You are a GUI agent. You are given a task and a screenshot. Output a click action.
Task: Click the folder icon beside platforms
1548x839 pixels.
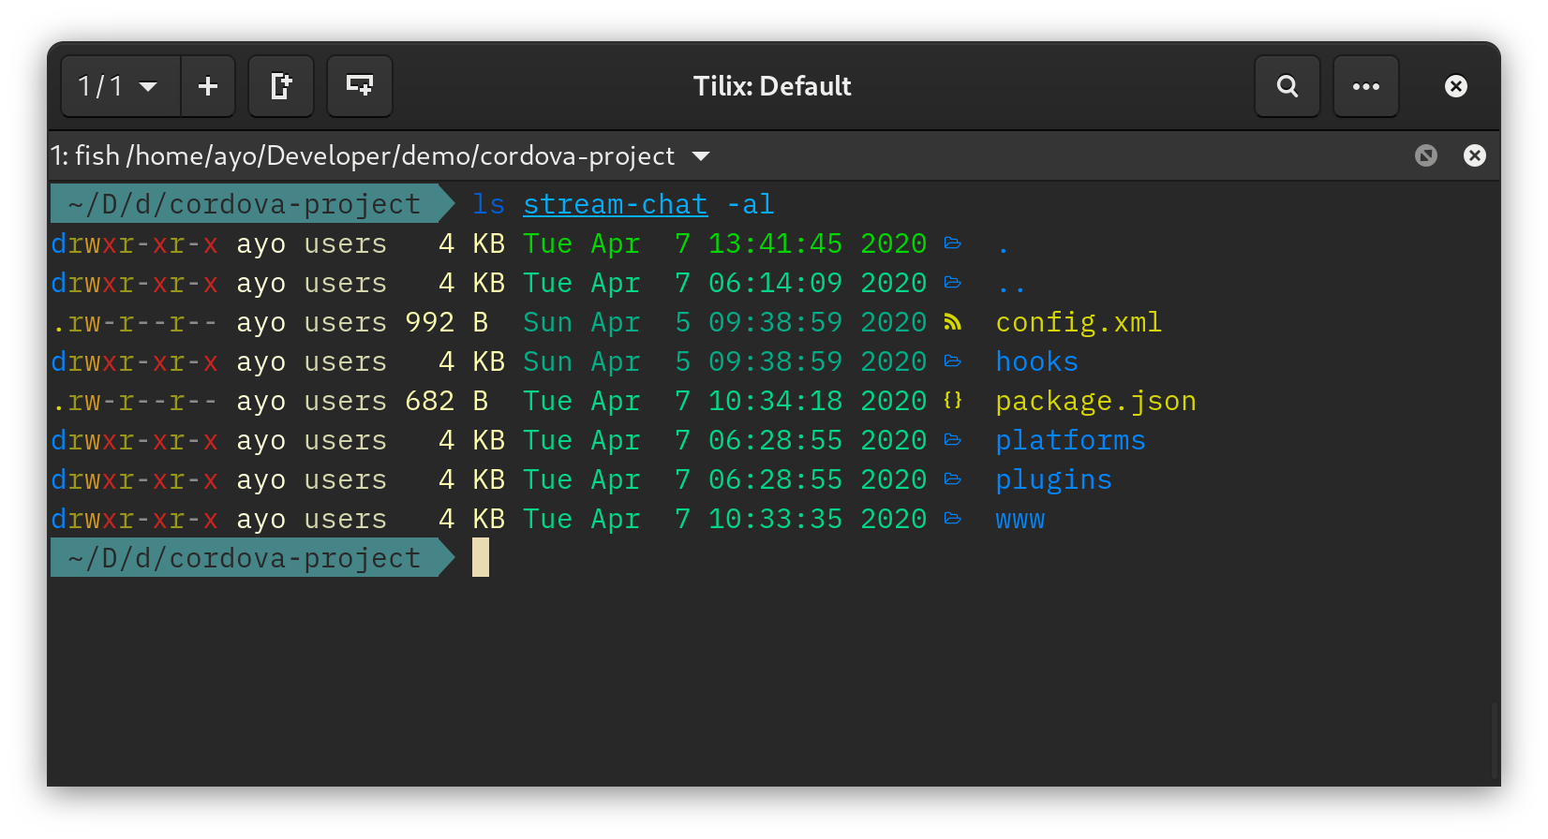953,440
